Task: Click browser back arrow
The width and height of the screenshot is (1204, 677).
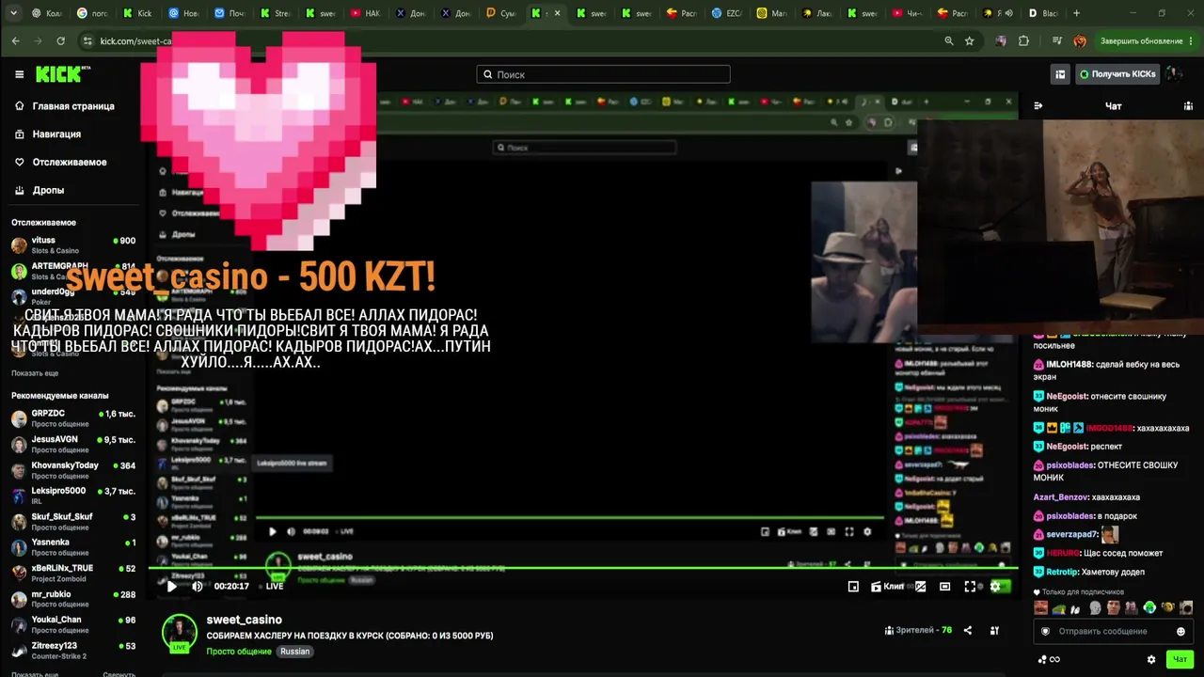Action: click(15, 41)
